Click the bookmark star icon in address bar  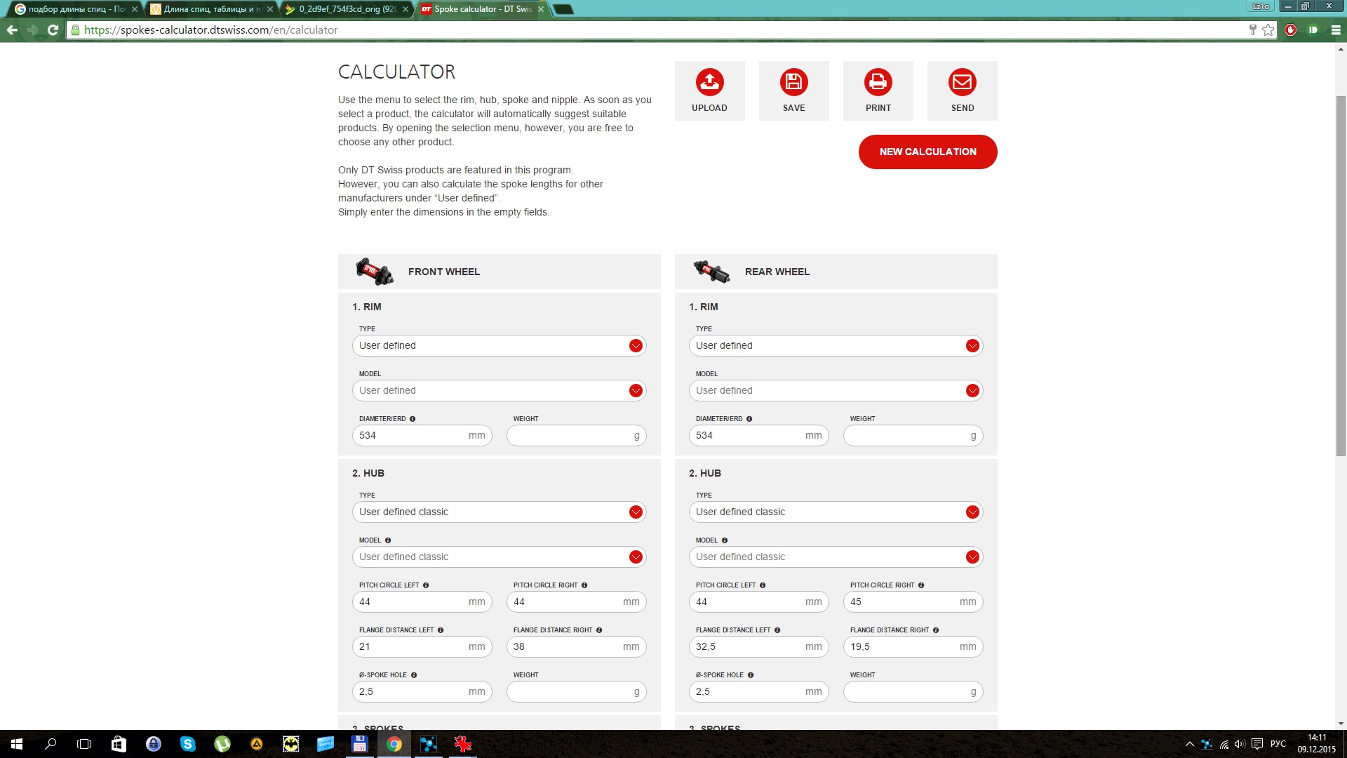[1268, 29]
